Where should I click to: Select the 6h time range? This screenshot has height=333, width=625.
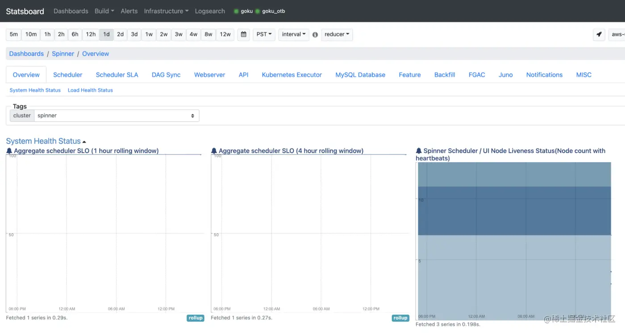click(x=75, y=34)
